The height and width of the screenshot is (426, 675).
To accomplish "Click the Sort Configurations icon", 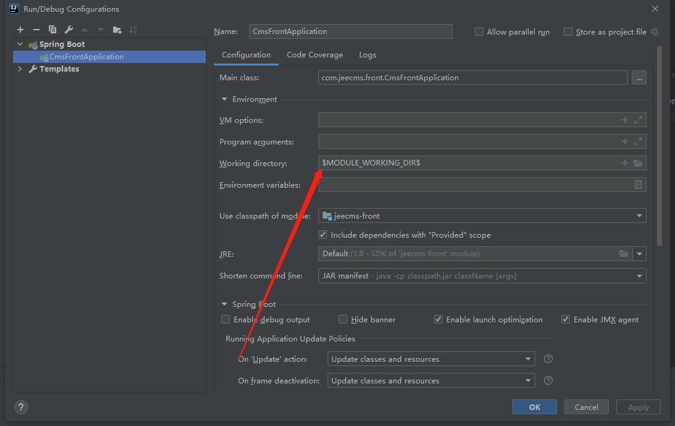I will (133, 30).
